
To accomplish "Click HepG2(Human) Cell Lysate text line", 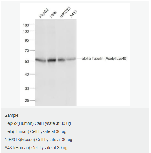I will click(x=38, y=124).
